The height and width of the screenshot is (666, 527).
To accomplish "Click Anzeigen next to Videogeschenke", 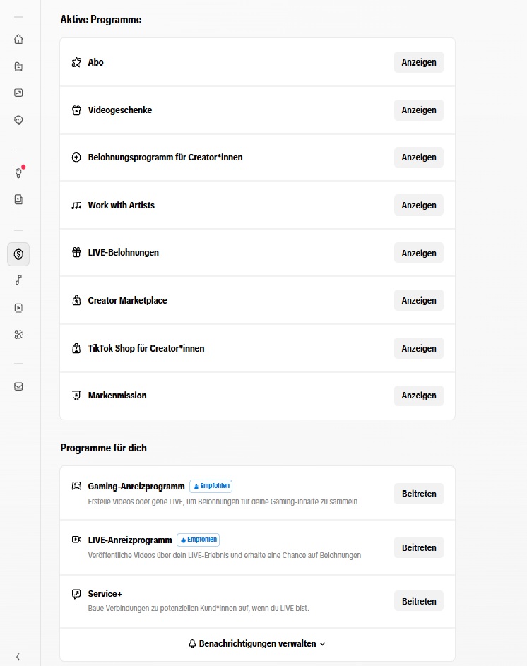I will click(x=419, y=110).
